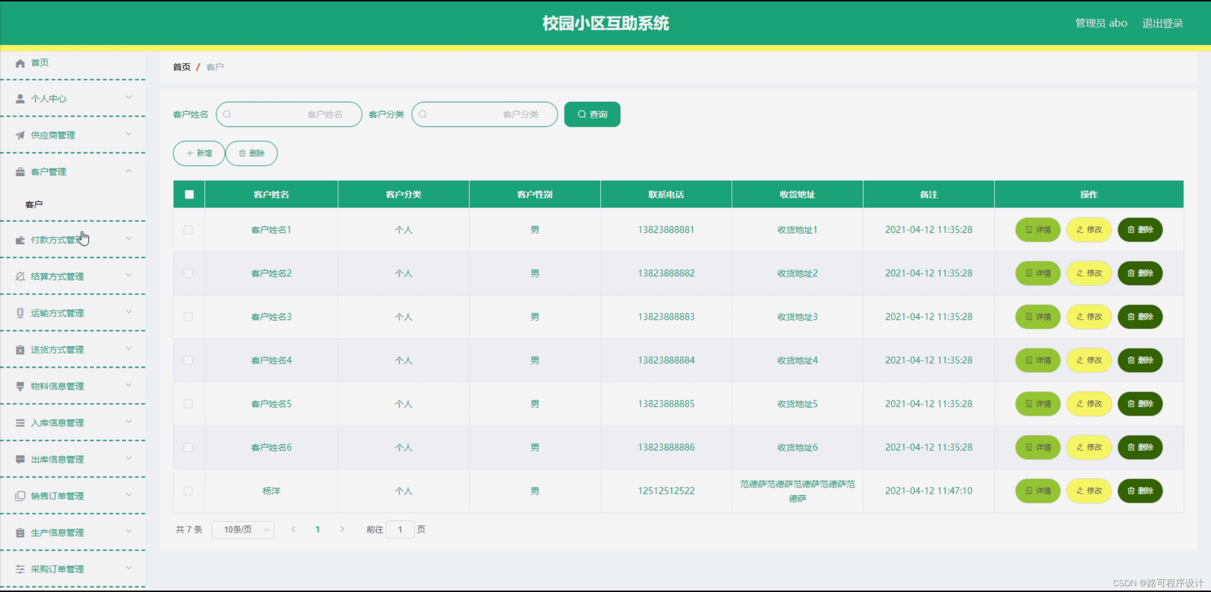Click 退出登录 to log out

[x=1162, y=23]
